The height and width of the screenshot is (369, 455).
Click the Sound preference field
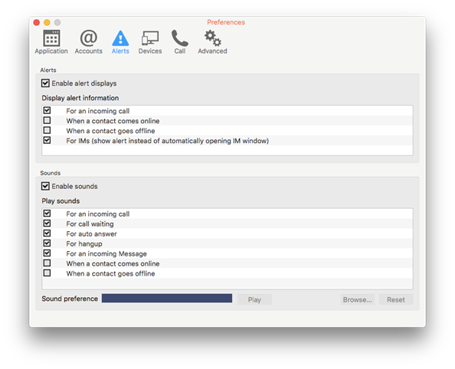point(167,299)
